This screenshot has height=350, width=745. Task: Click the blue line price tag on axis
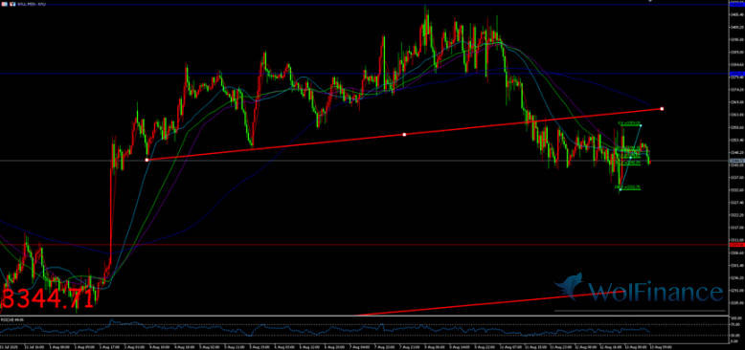tap(736, 74)
